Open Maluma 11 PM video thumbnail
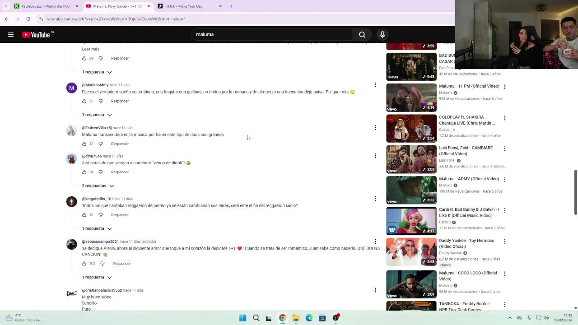This screenshot has height=325, width=578. click(x=411, y=97)
